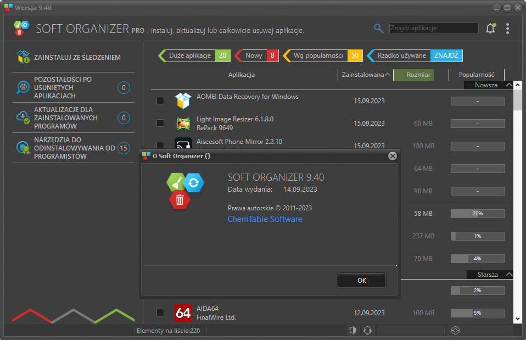
Task: Select AIDA64 FinalWire Ltd. row
Action: (x=332, y=313)
